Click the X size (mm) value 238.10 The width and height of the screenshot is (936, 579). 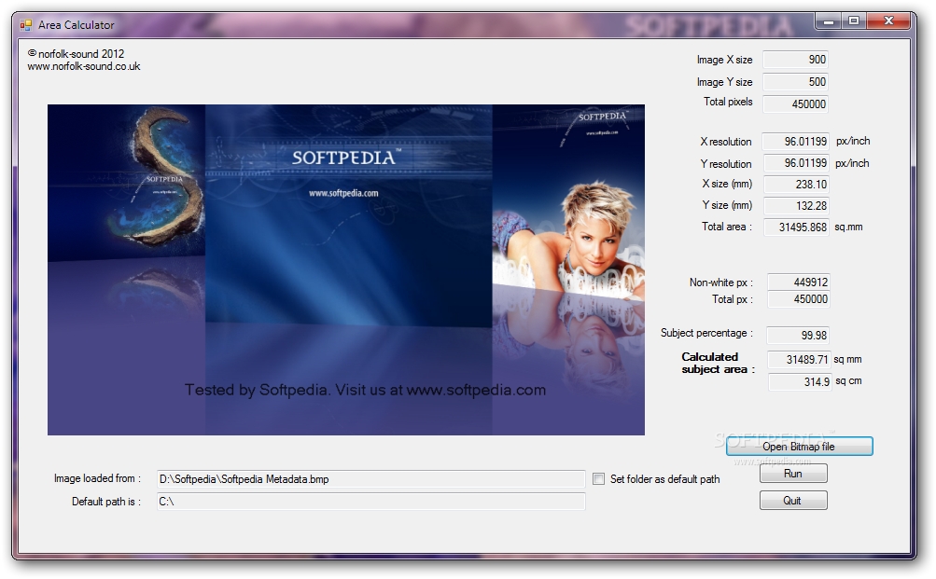pyautogui.click(x=796, y=185)
